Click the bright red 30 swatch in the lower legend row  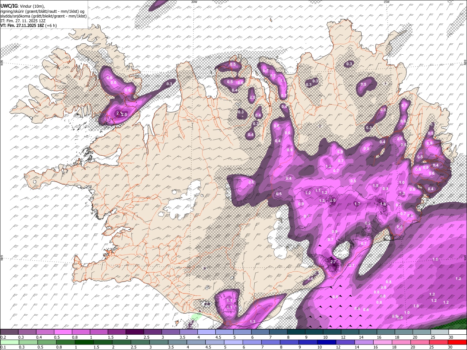[457, 342]
